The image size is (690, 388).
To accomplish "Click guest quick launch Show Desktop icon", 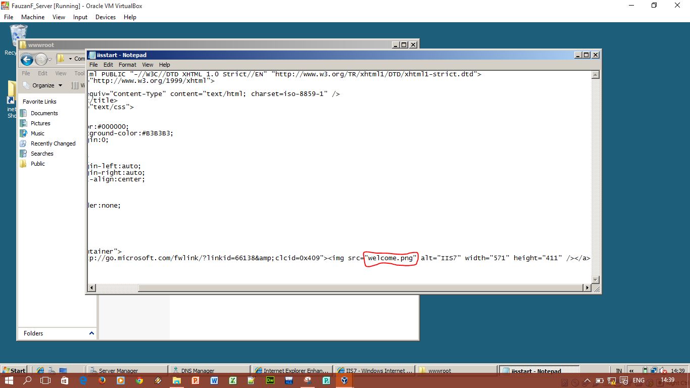I will pyautogui.click(x=63, y=370).
